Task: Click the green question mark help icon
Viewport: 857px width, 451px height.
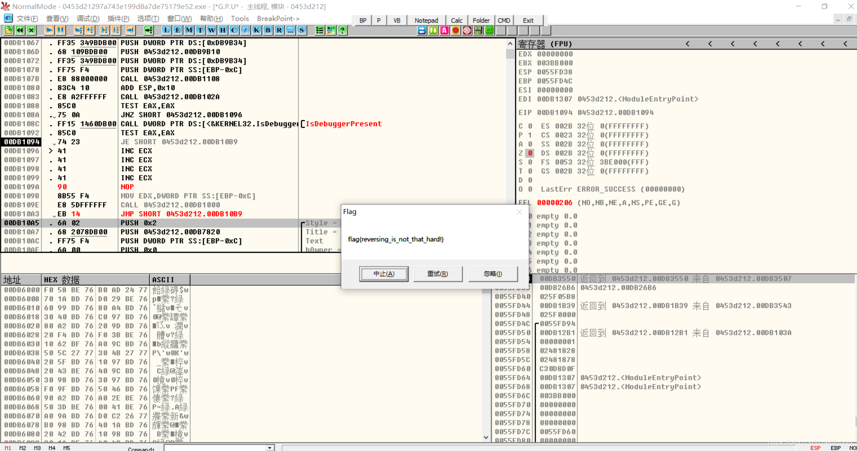Action: [342, 30]
